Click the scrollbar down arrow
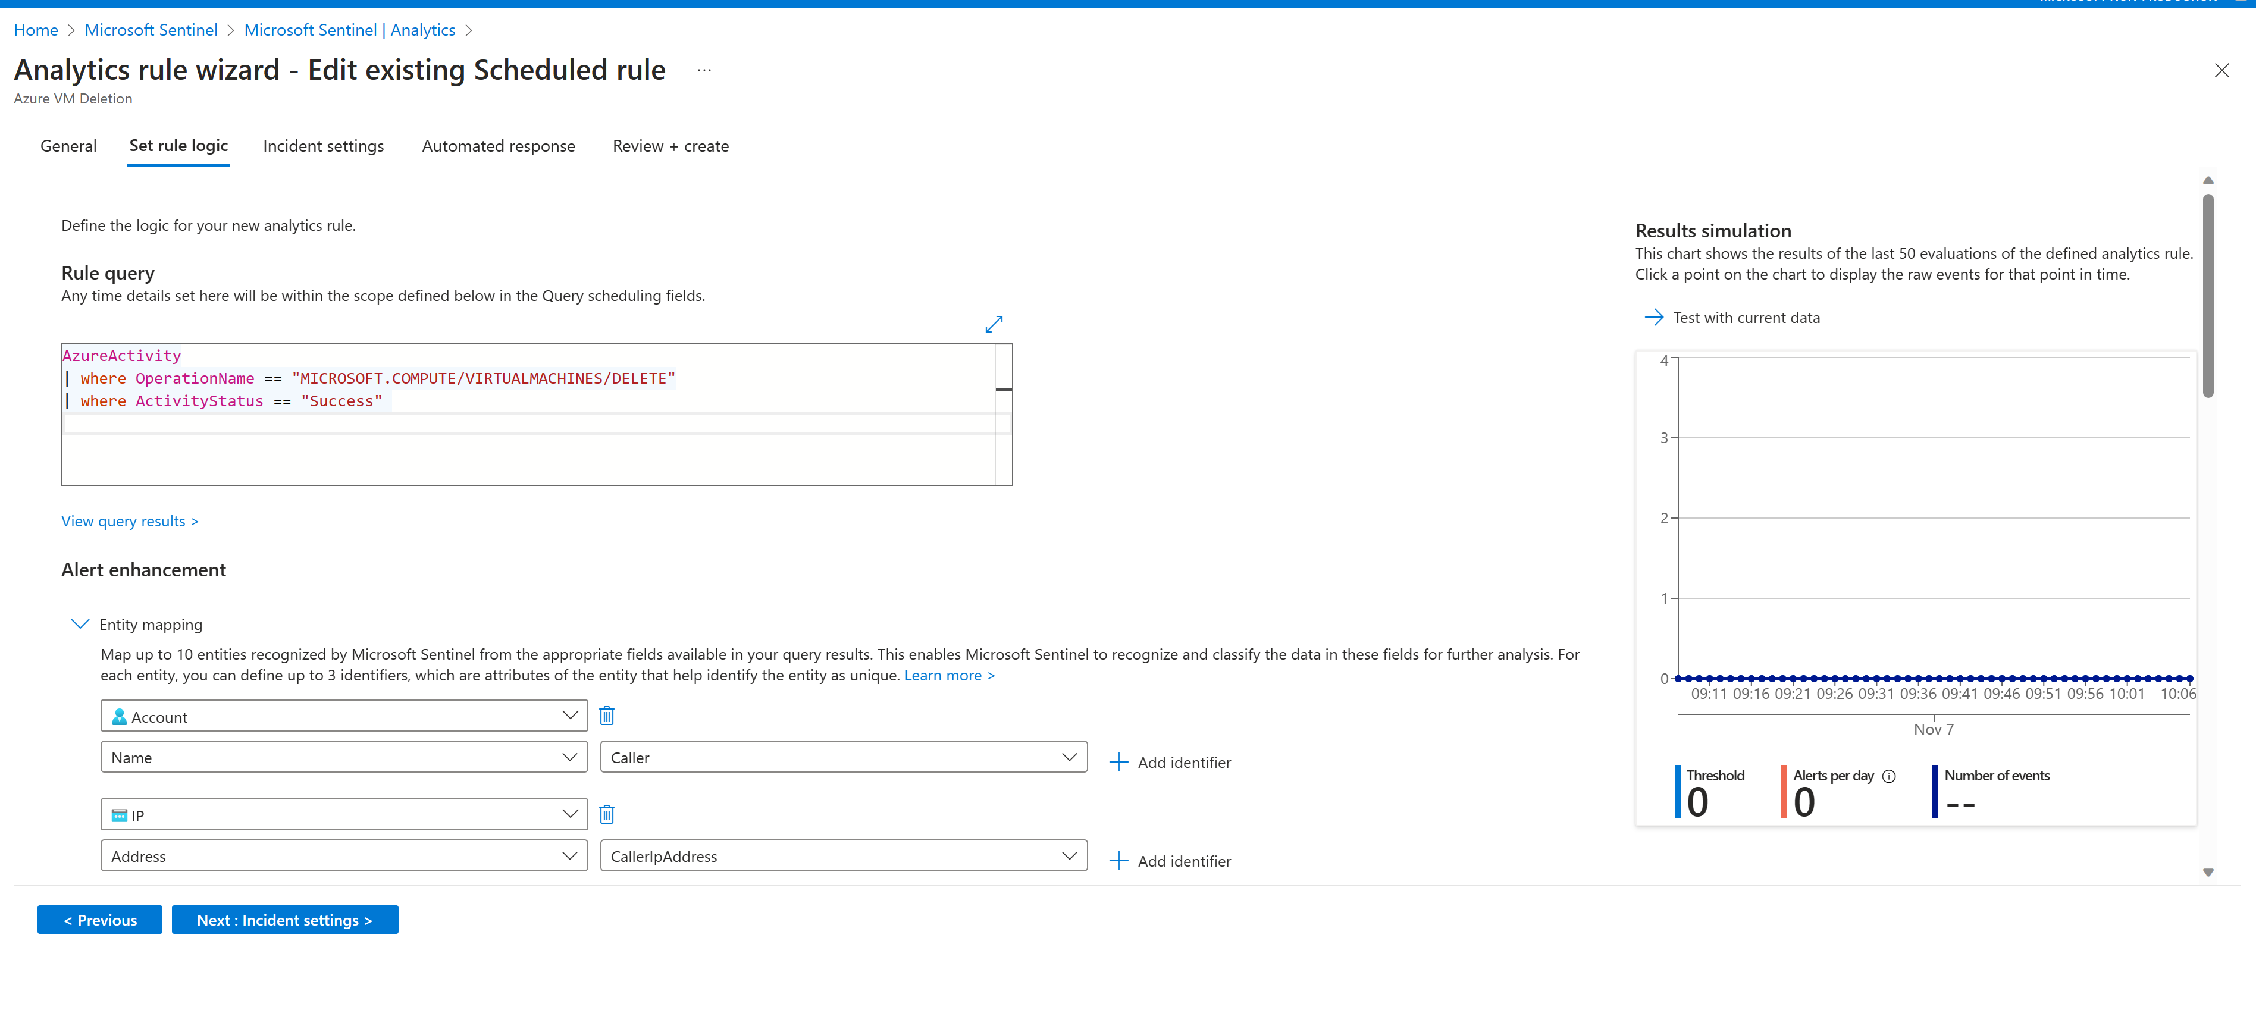The height and width of the screenshot is (1032, 2256). click(x=2208, y=872)
